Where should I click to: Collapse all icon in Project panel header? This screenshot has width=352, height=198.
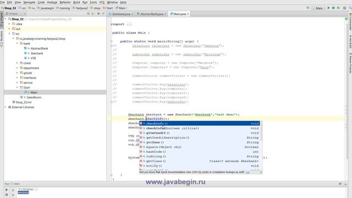click(92, 14)
